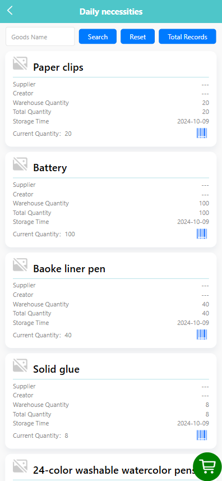Show the barcode for Battery
The image size is (222, 481).
(x=202, y=233)
